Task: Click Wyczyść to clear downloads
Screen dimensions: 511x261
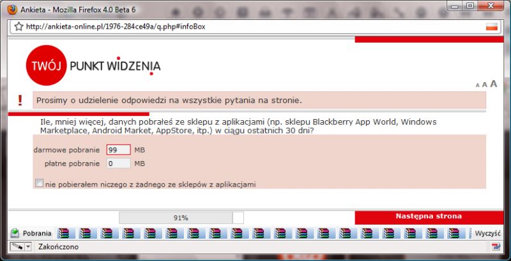Action: click(x=487, y=233)
